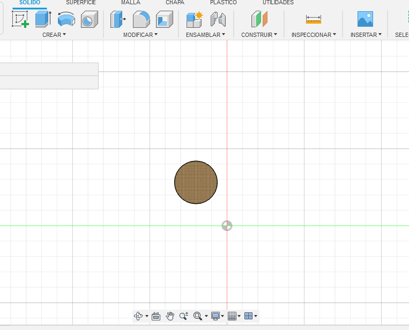Switch to the MALLA tab
Viewport: 409px width, 330px height.
tap(131, 3)
